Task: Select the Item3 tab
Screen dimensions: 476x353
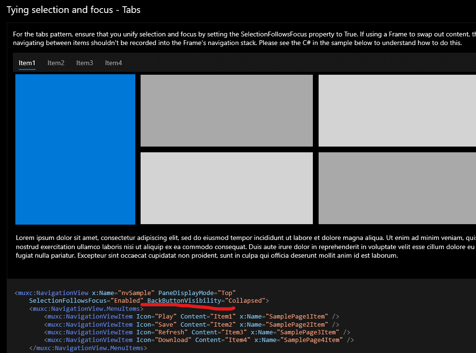Action: coord(84,62)
